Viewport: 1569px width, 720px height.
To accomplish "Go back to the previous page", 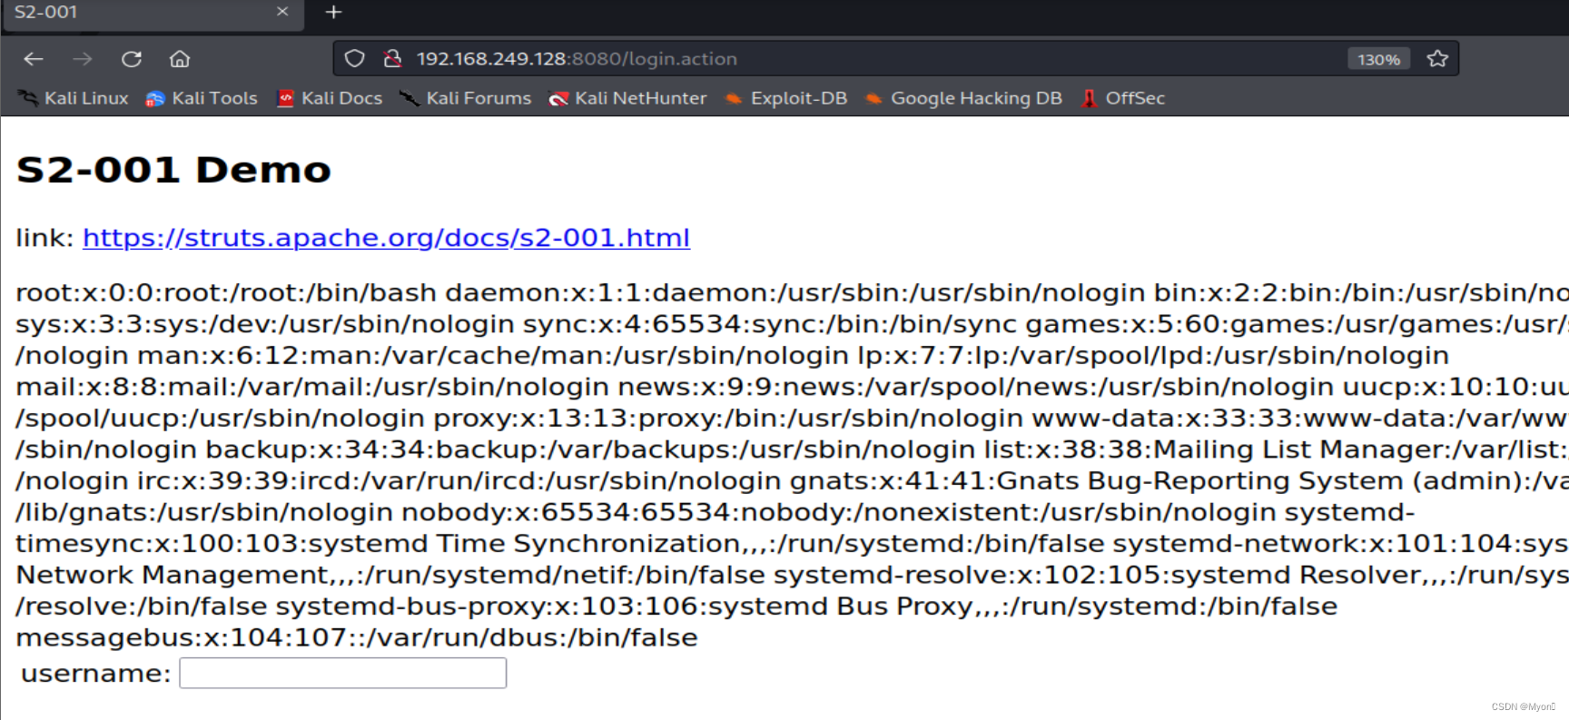I will [34, 59].
